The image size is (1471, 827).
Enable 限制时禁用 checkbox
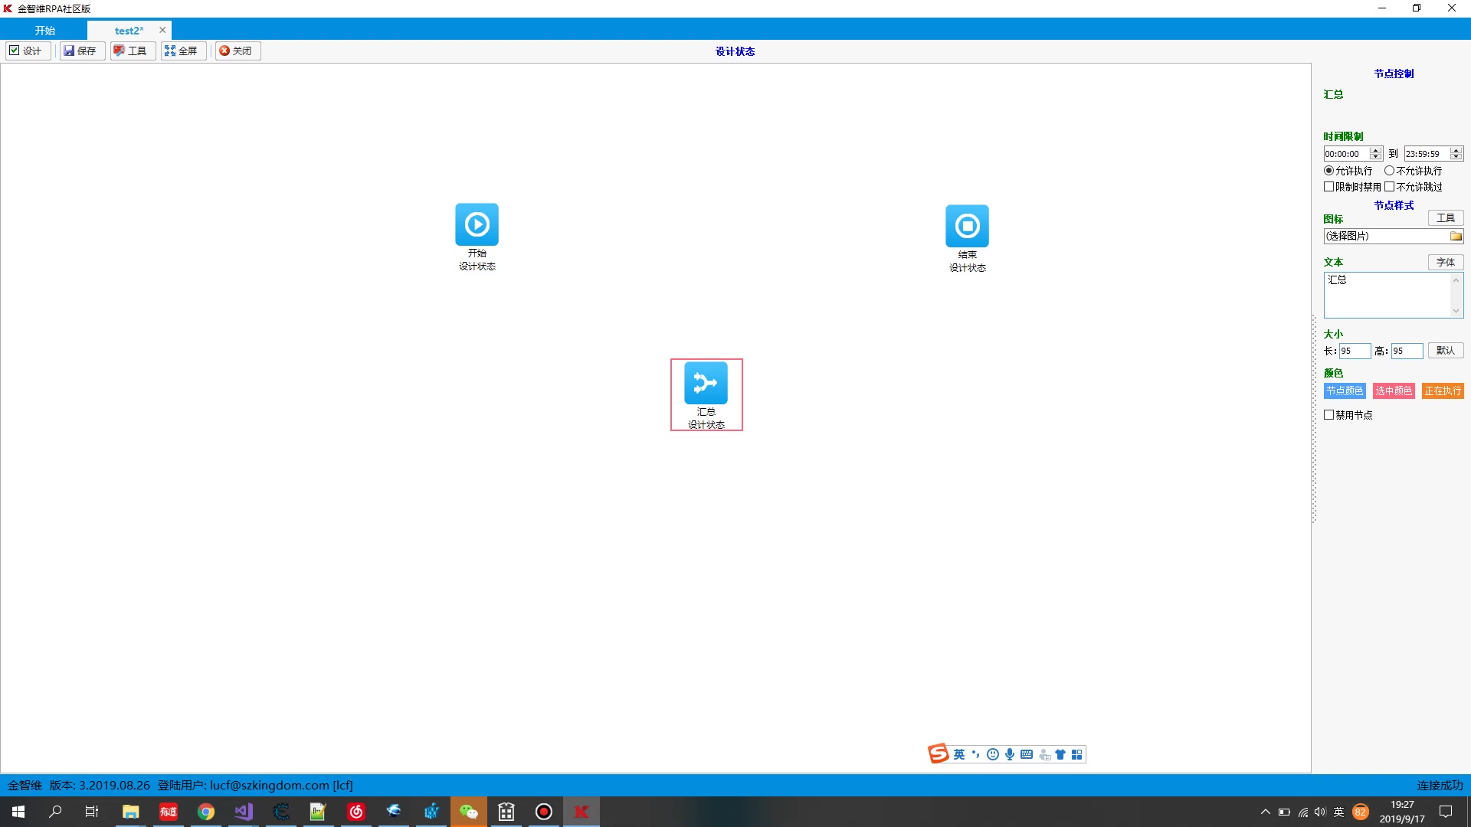[1352, 187]
